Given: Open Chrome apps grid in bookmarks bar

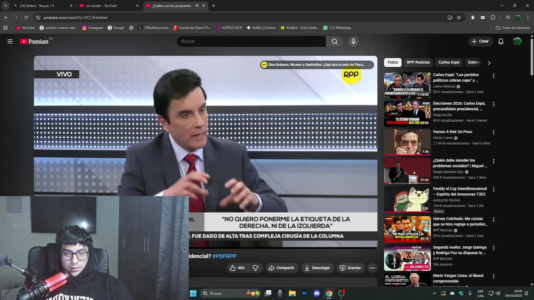Looking at the screenshot, I should (5, 28).
